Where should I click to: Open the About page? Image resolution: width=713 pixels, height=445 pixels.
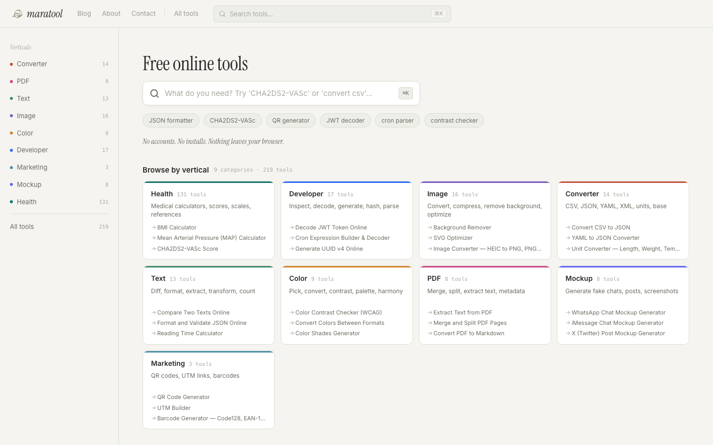(x=111, y=14)
